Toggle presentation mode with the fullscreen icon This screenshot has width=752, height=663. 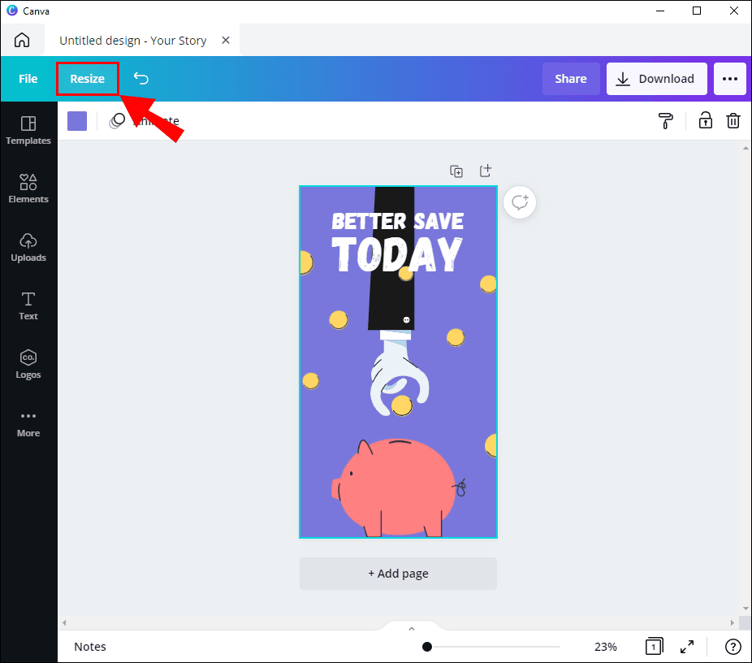click(687, 647)
